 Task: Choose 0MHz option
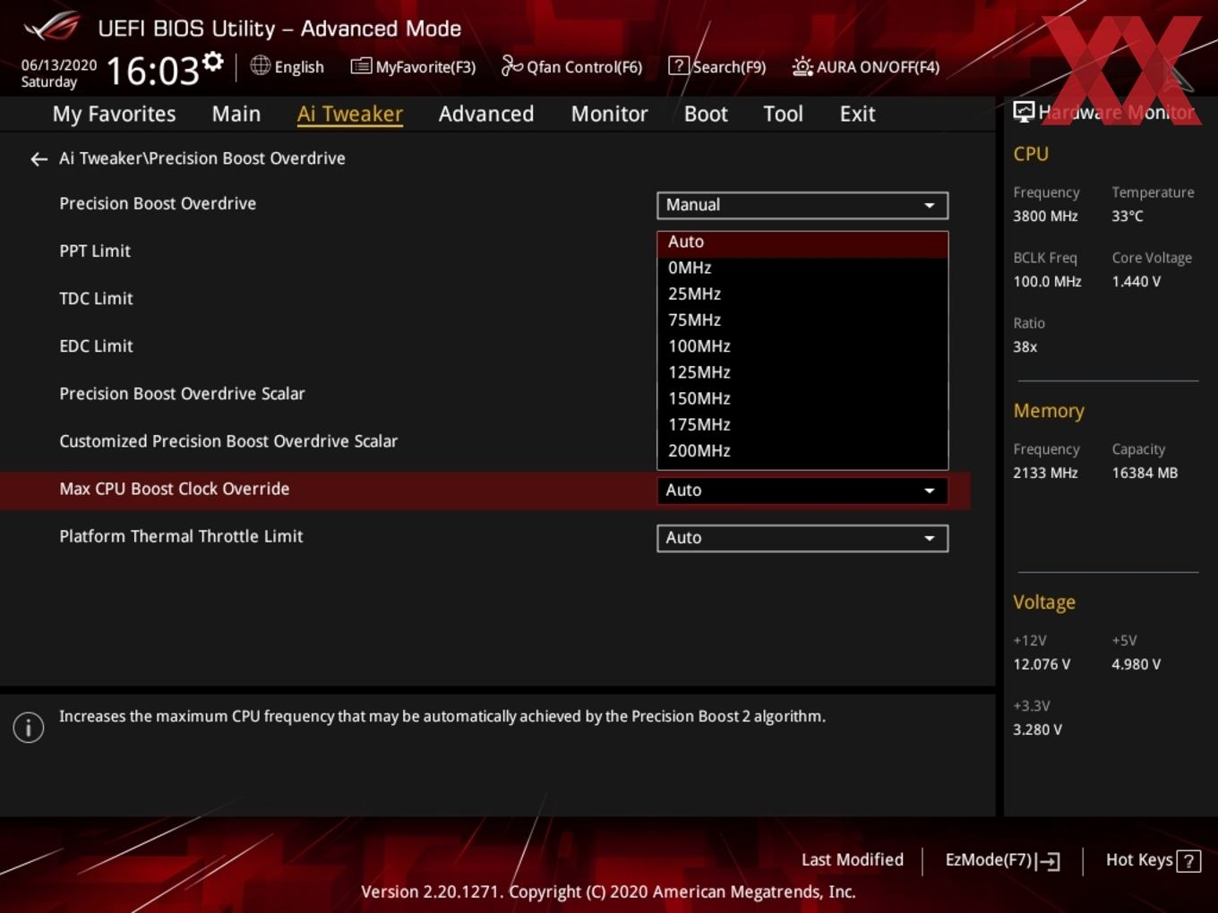coord(802,268)
